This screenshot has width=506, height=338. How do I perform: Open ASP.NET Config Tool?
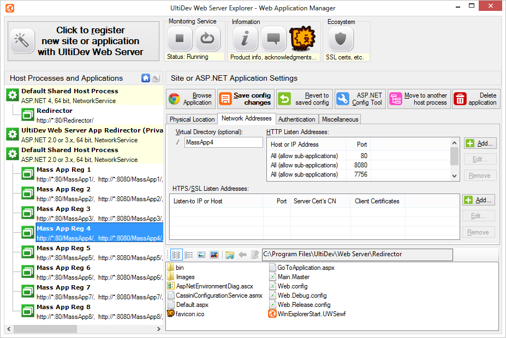(x=360, y=99)
